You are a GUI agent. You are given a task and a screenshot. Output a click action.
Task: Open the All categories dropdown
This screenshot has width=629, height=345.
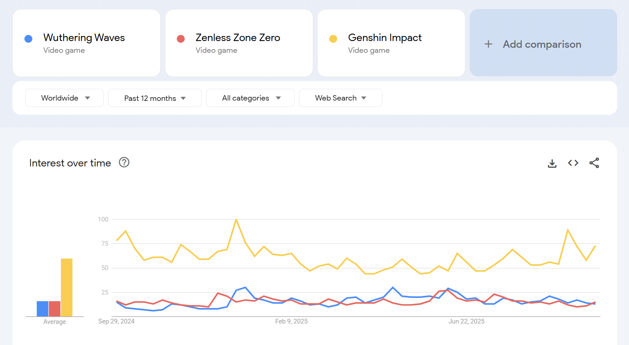click(x=250, y=98)
